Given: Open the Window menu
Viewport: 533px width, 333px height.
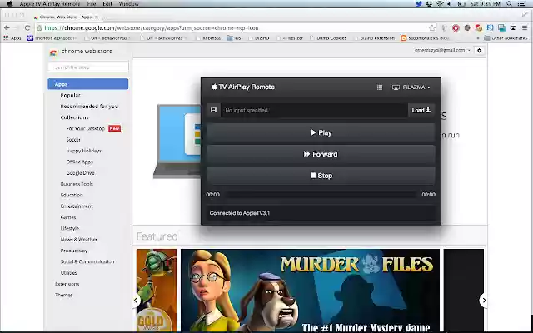Looking at the screenshot, I should tap(129, 3).
